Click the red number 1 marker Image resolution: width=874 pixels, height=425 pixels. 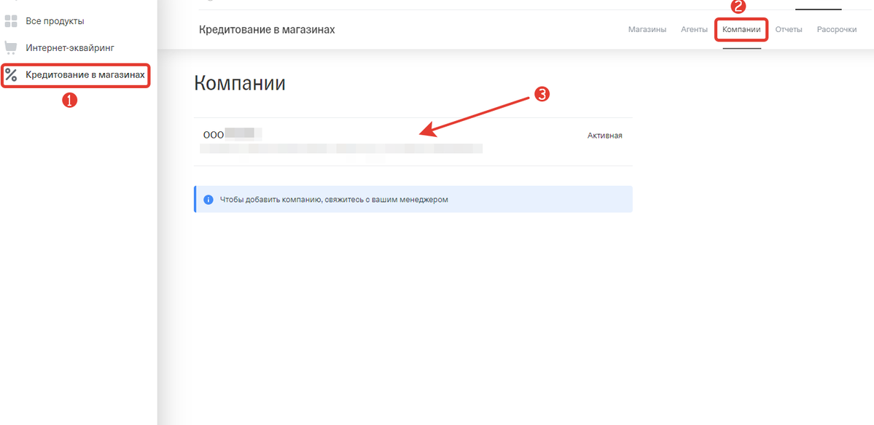(69, 101)
